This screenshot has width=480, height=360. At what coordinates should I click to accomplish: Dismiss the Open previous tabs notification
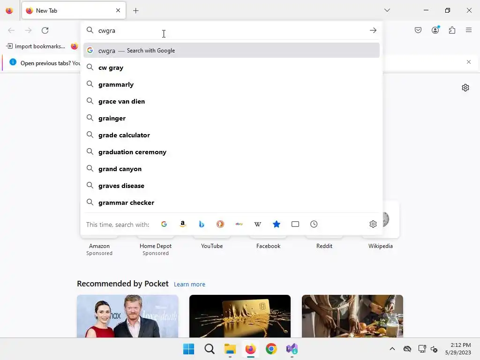(469, 62)
